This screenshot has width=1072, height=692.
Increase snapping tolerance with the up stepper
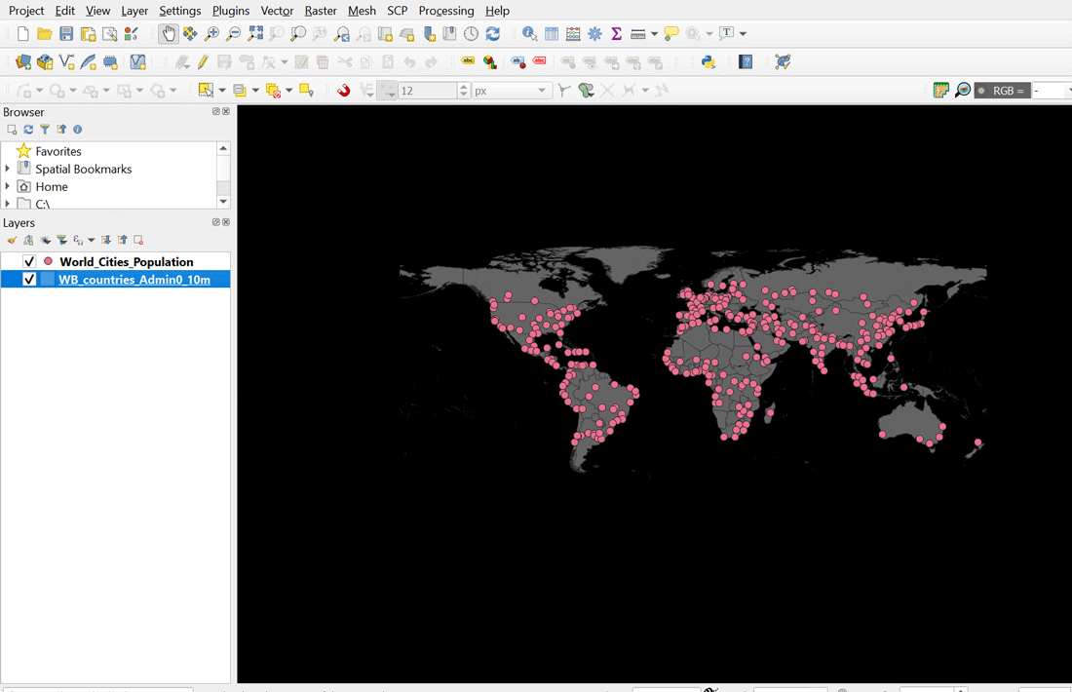pos(464,86)
